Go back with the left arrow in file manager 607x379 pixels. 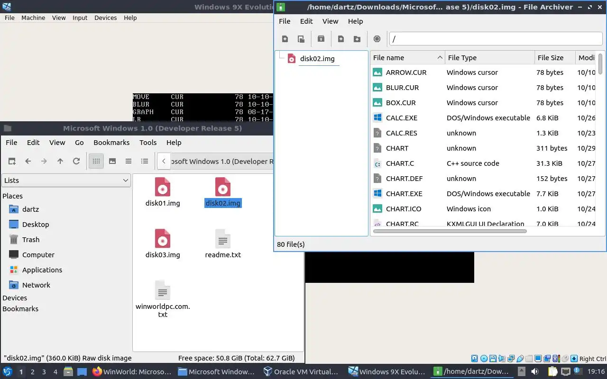[28, 161]
